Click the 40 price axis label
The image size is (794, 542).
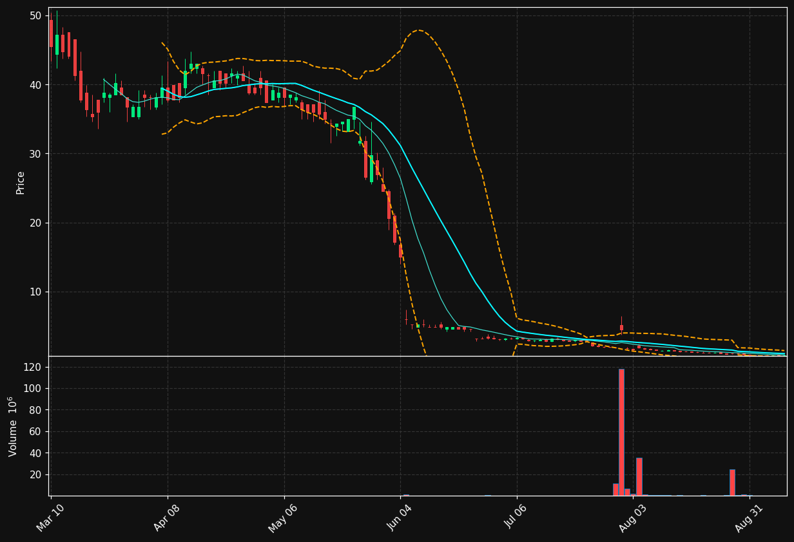35,85
